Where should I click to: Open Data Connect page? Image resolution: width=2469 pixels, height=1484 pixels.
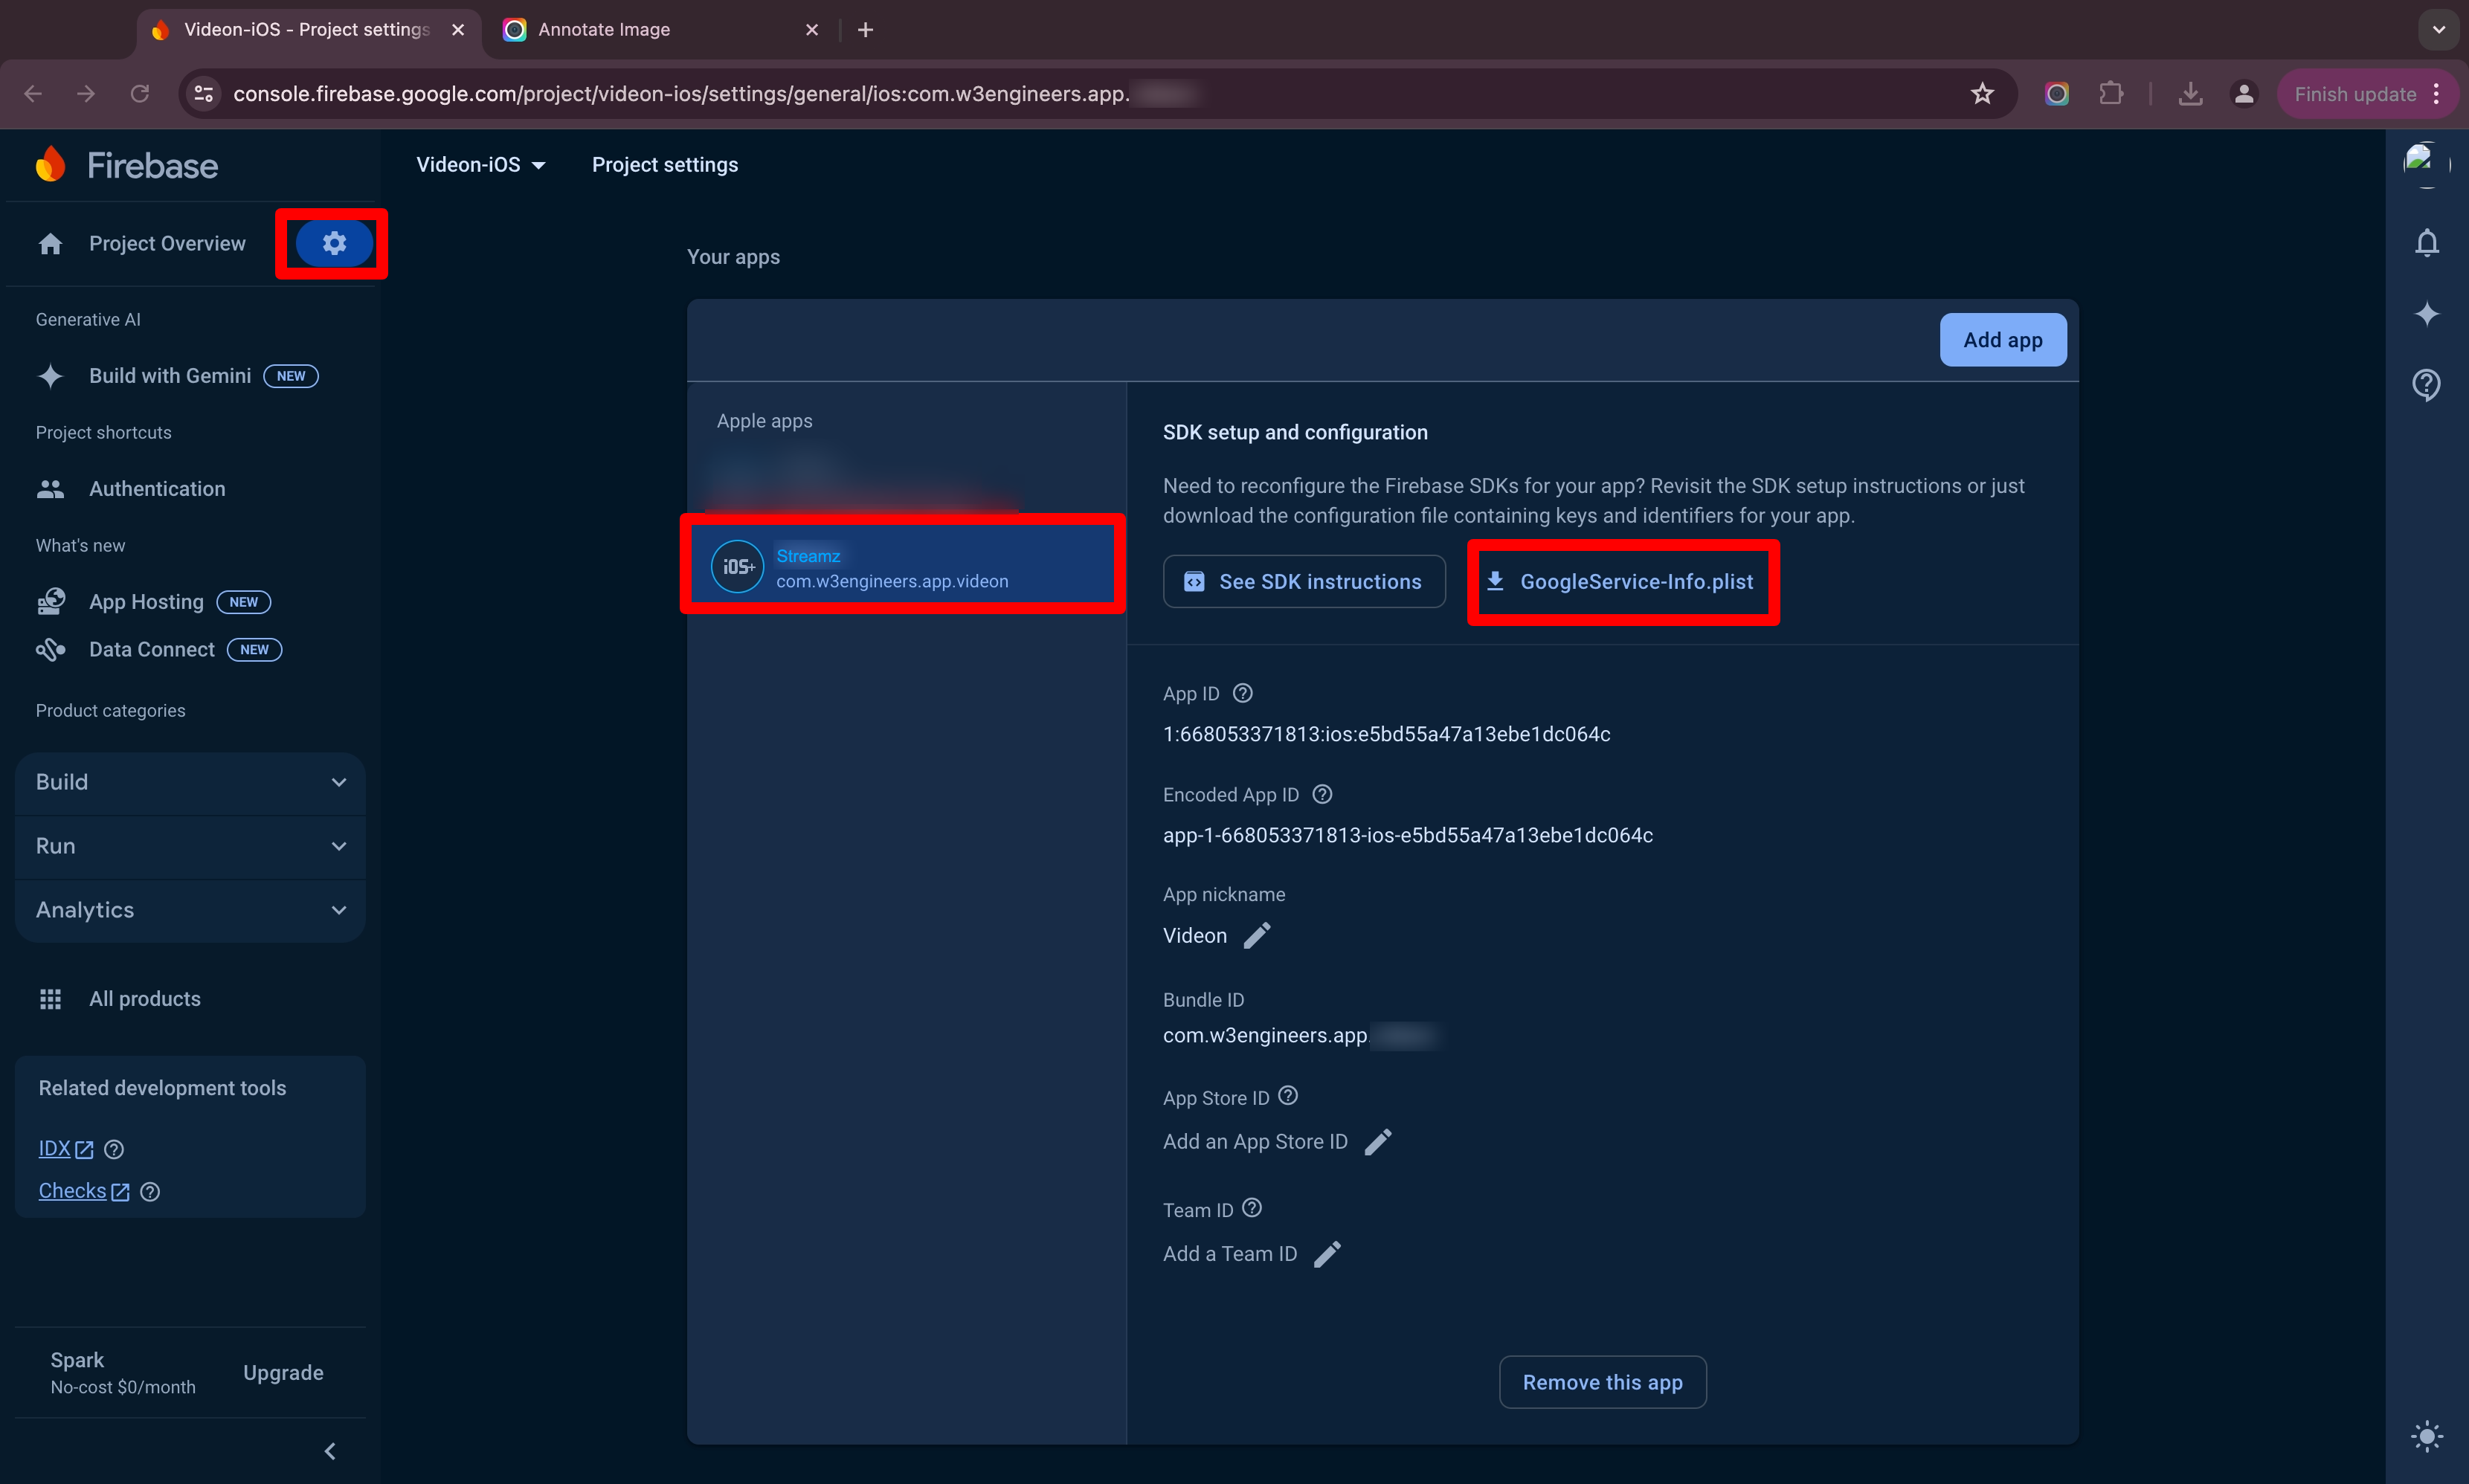click(x=159, y=650)
